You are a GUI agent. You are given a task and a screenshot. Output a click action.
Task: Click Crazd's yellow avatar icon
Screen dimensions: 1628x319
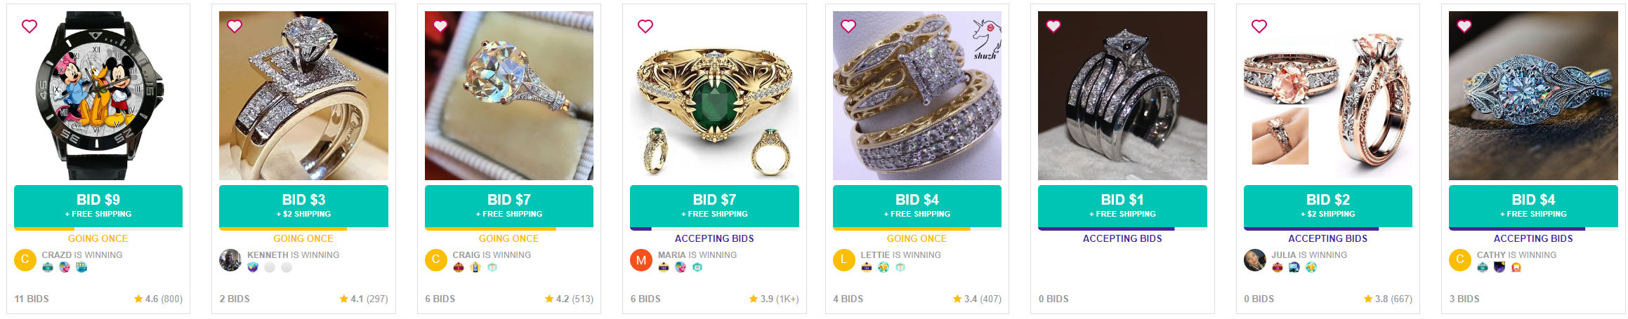click(x=25, y=260)
